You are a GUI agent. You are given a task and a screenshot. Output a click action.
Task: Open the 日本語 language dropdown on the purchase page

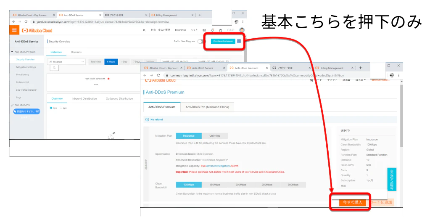[361, 80]
